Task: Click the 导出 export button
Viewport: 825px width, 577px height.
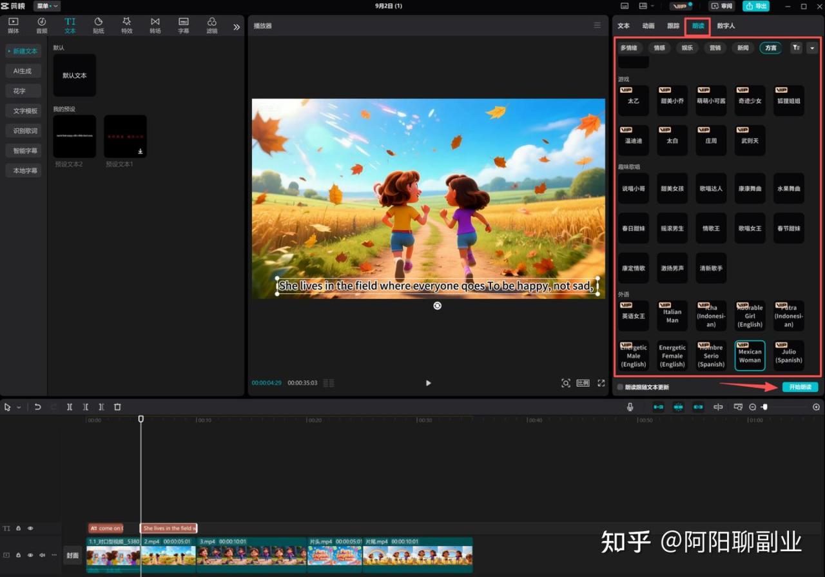Action: pyautogui.click(x=756, y=6)
